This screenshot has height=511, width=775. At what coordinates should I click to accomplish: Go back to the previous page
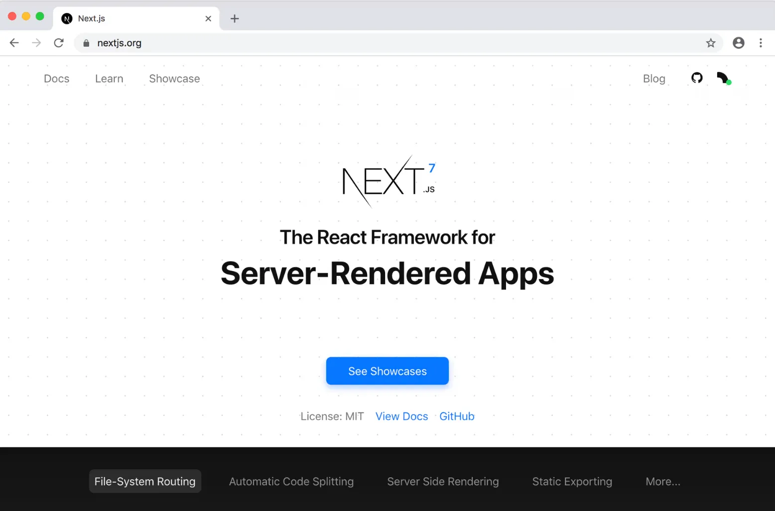tap(14, 43)
